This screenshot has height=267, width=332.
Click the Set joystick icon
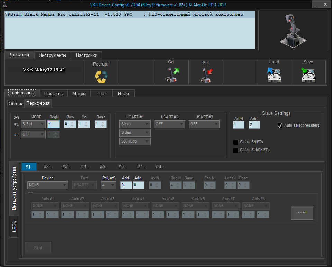(x=206, y=75)
